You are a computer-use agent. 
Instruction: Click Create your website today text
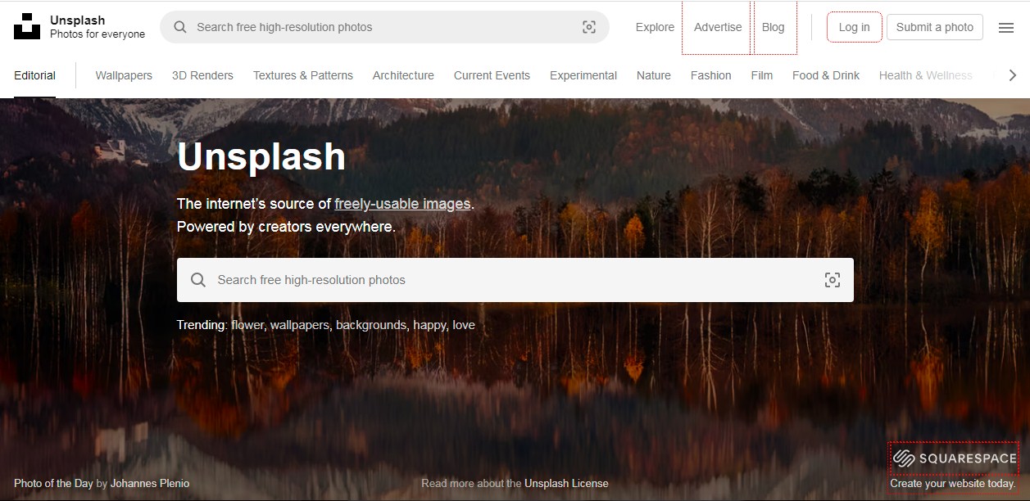coord(953,483)
